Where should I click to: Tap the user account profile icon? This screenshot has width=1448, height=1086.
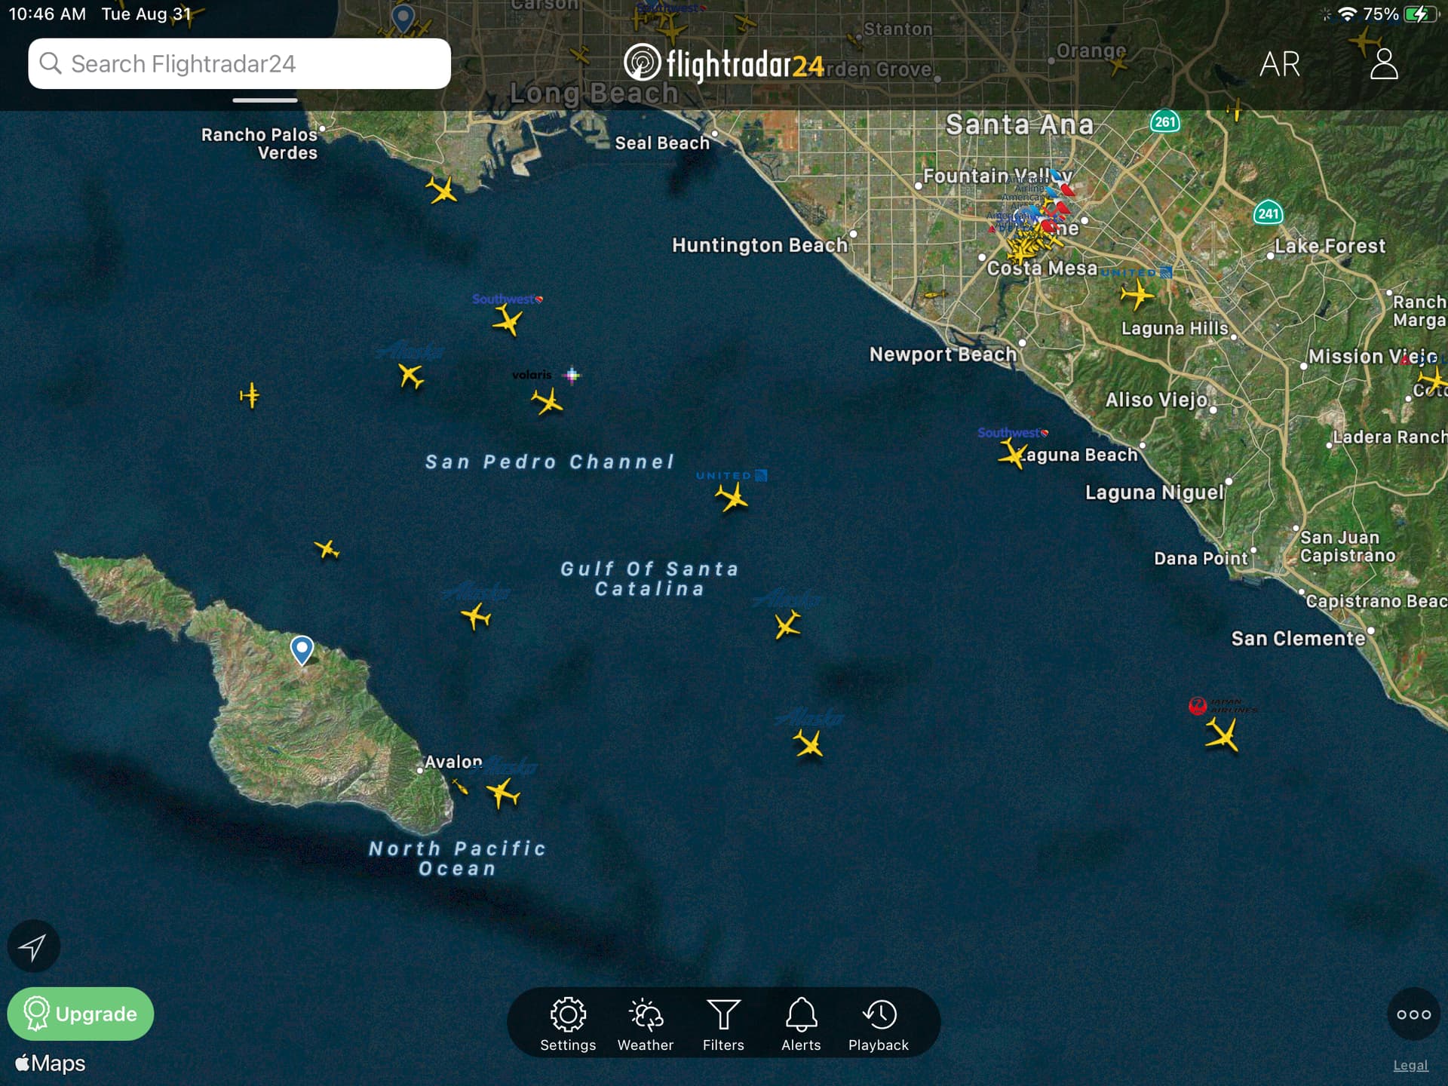(1384, 64)
